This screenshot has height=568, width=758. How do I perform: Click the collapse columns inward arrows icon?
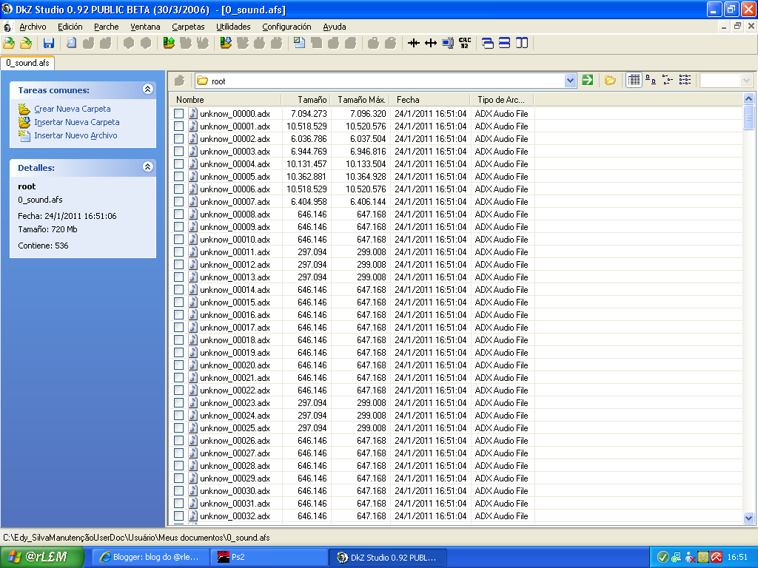pyautogui.click(x=413, y=43)
